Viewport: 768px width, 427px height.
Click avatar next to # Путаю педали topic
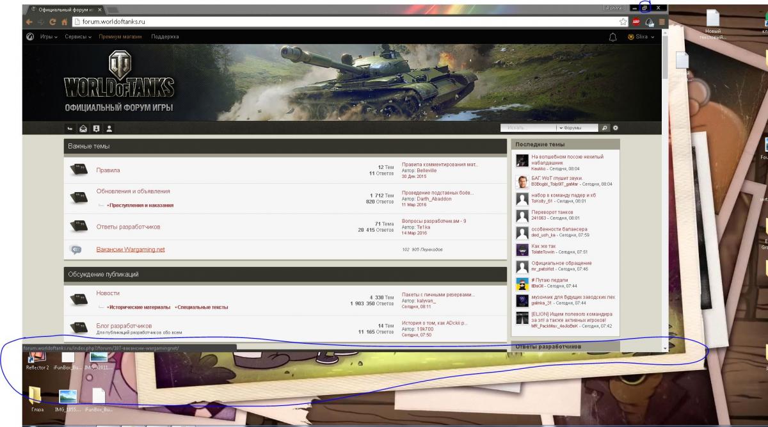(522, 284)
